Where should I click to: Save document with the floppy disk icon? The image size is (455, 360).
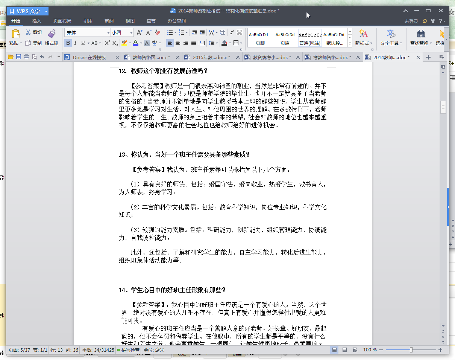[18, 57]
